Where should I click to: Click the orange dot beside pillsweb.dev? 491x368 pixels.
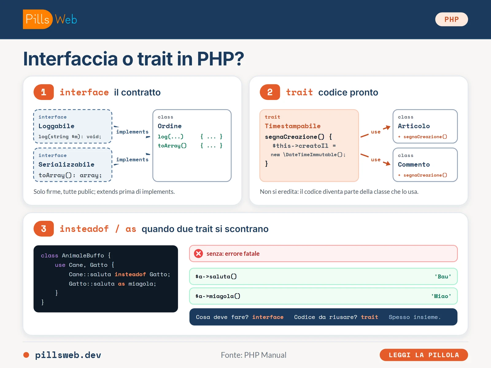pyautogui.click(x=26, y=355)
